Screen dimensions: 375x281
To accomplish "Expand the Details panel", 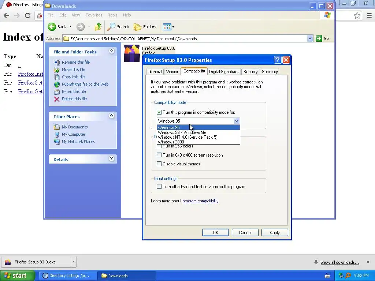I will 111,159.
